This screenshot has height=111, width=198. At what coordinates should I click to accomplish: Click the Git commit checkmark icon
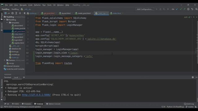click(x=181, y=9)
